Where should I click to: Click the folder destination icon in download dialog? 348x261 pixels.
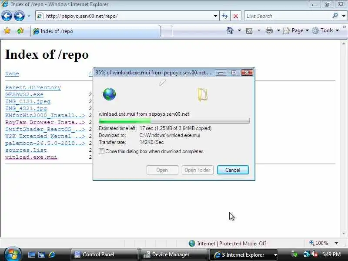202,94
